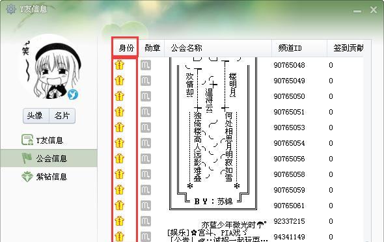Click the identity shirt icon in row 90765054
The width and height of the screenshot is (384, 242).
119,143
